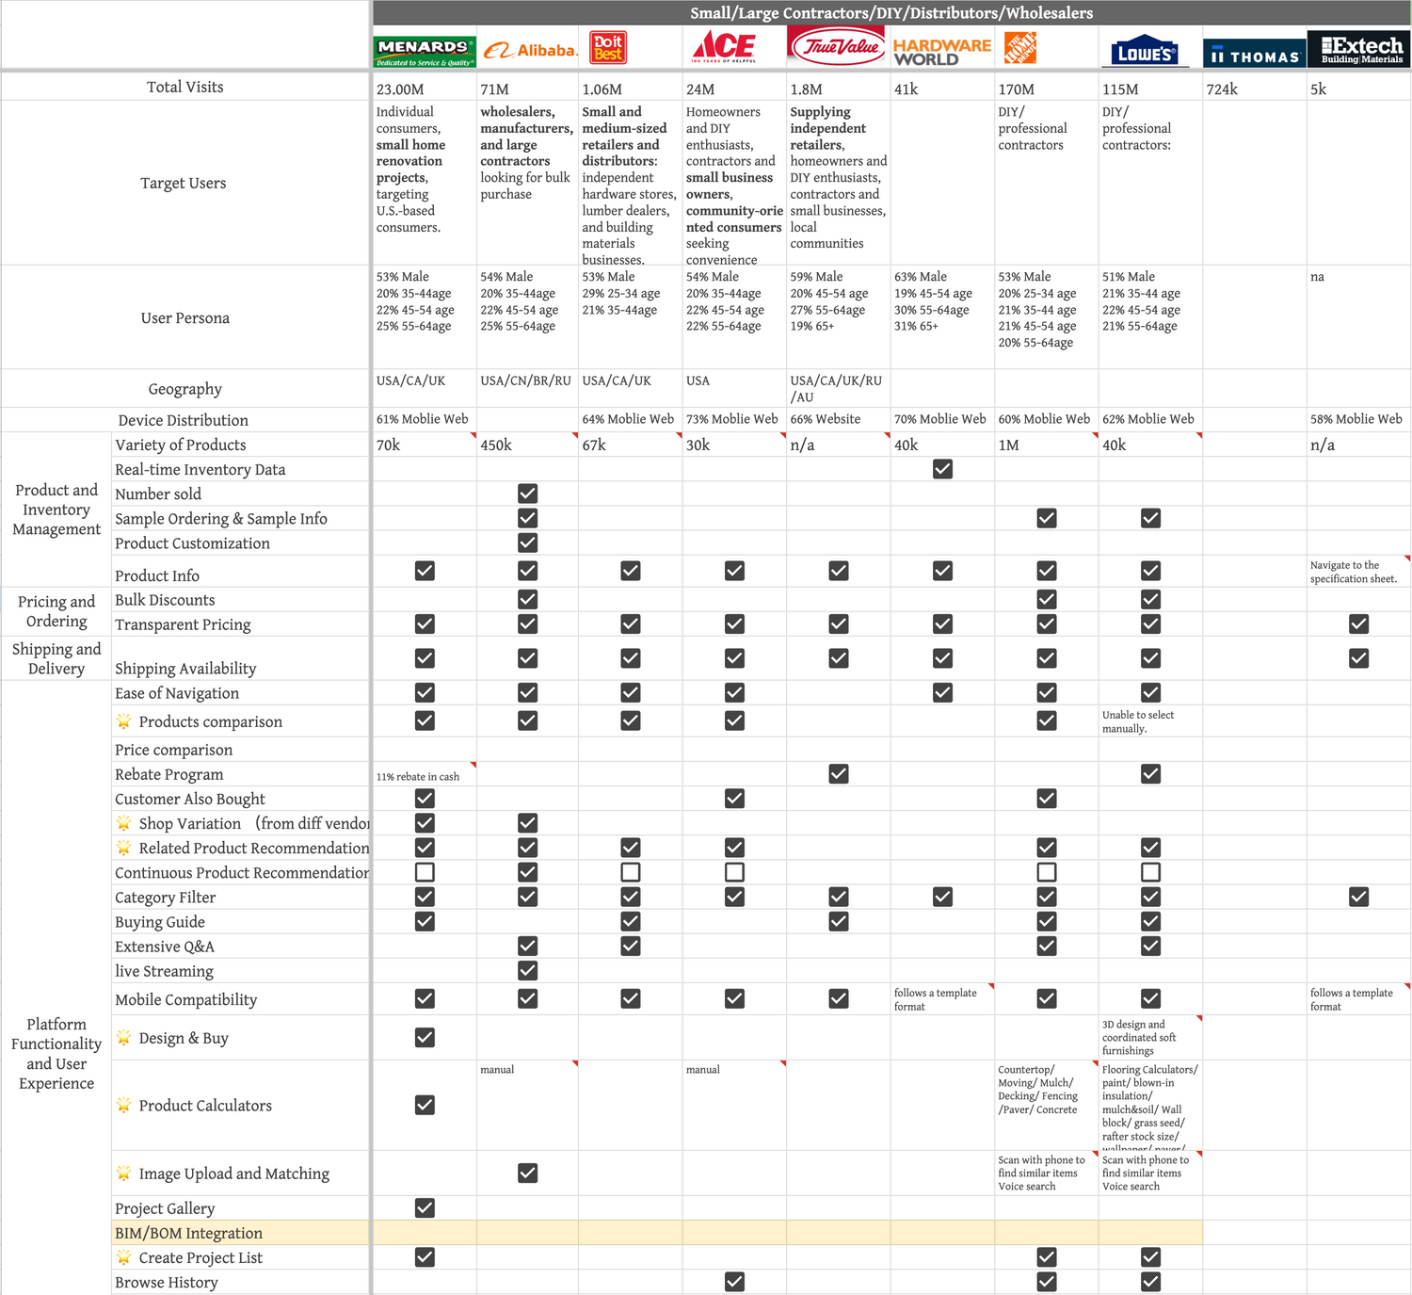Select the Home Depot logo
Screen dimensions: 1412x1295
click(x=1019, y=48)
